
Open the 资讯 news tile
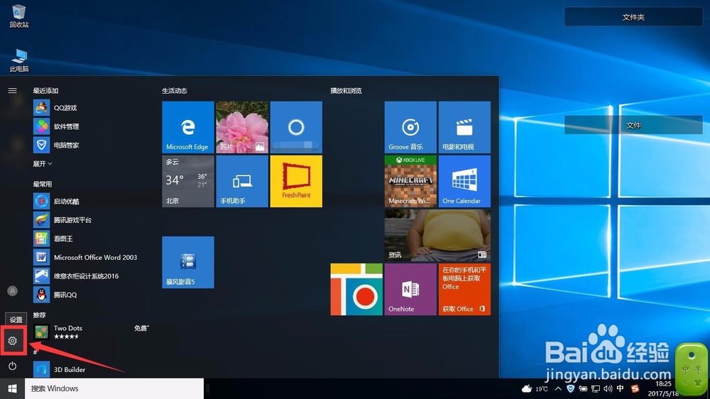pyautogui.click(x=437, y=235)
